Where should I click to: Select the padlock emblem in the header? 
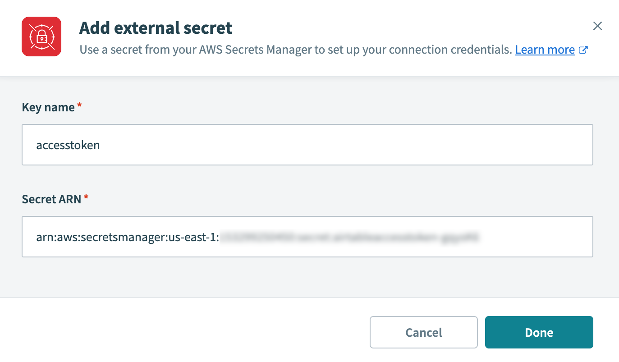pyautogui.click(x=41, y=37)
